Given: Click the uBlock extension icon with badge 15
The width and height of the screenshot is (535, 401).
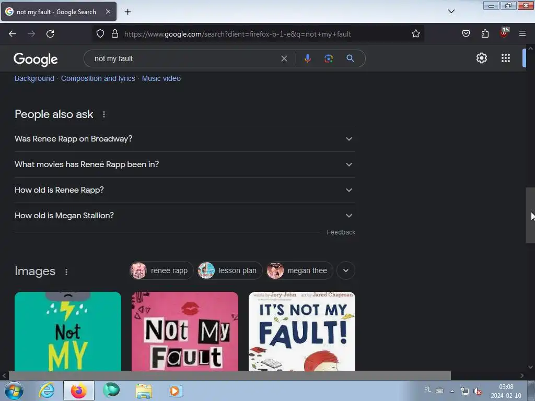Looking at the screenshot, I should (504, 33).
